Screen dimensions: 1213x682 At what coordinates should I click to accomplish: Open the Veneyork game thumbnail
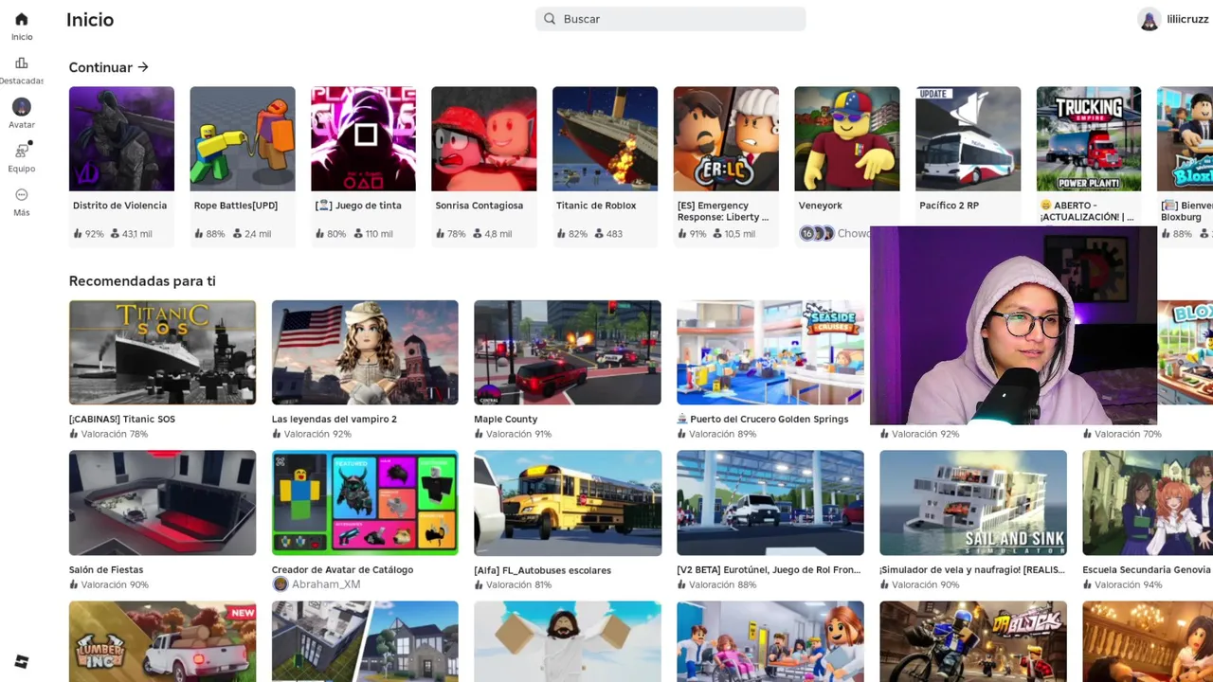[847, 139]
